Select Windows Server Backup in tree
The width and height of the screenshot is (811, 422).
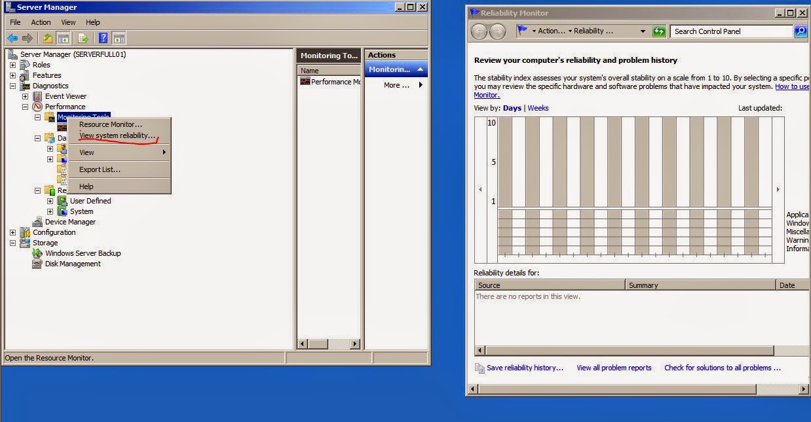coord(83,253)
